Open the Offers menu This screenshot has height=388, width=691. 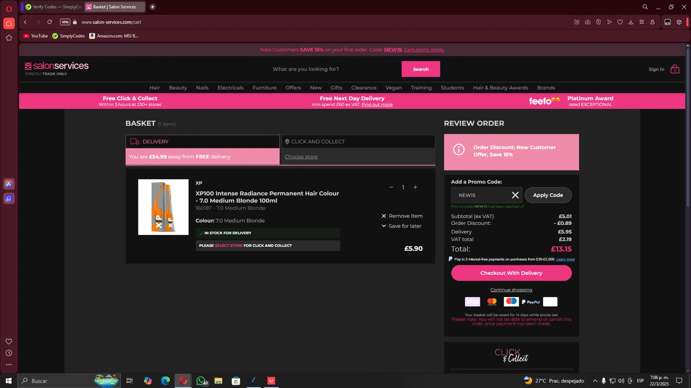(293, 88)
